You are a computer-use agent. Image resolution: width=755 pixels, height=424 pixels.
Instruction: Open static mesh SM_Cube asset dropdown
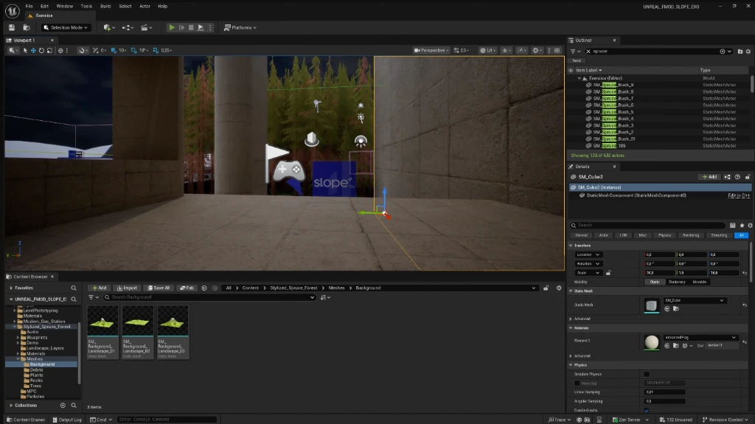695,300
